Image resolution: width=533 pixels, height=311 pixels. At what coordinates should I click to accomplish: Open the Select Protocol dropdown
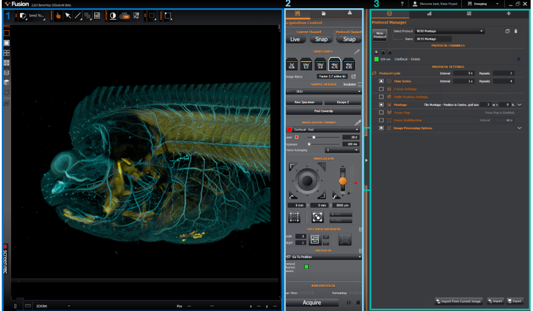coord(449,31)
